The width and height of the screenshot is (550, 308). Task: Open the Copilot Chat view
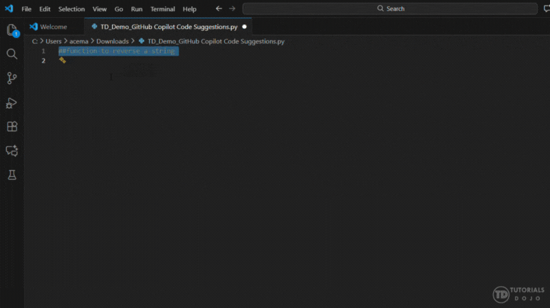(x=12, y=151)
